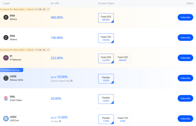Click the ENA coin icon in the 400% row

[6, 17]
